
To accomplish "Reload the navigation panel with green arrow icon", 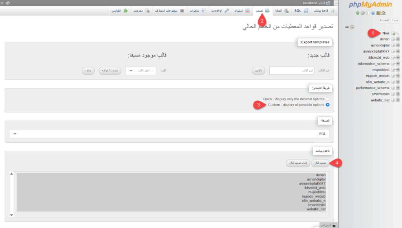I will point(357,13).
